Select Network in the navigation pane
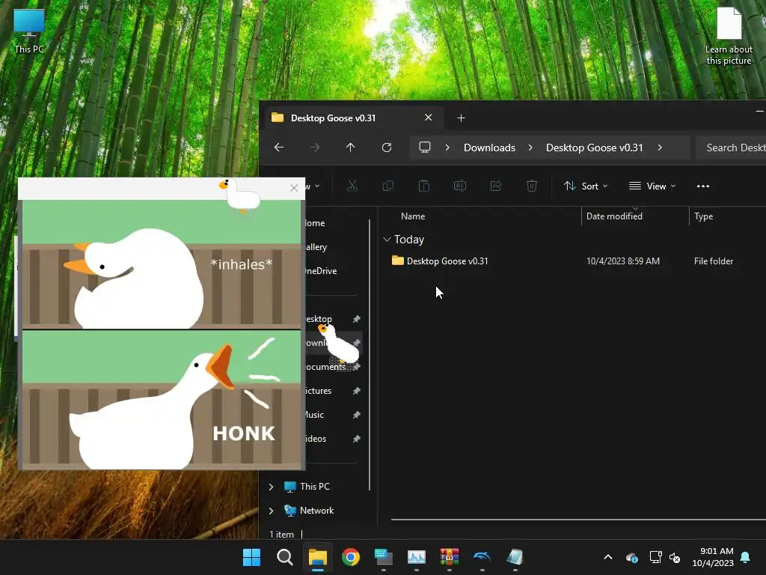This screenshot has width=766, height=575. tap(316, 511)
